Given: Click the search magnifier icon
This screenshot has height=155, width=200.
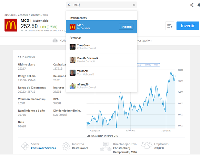Looking at the screenshot, I should 69,5.
